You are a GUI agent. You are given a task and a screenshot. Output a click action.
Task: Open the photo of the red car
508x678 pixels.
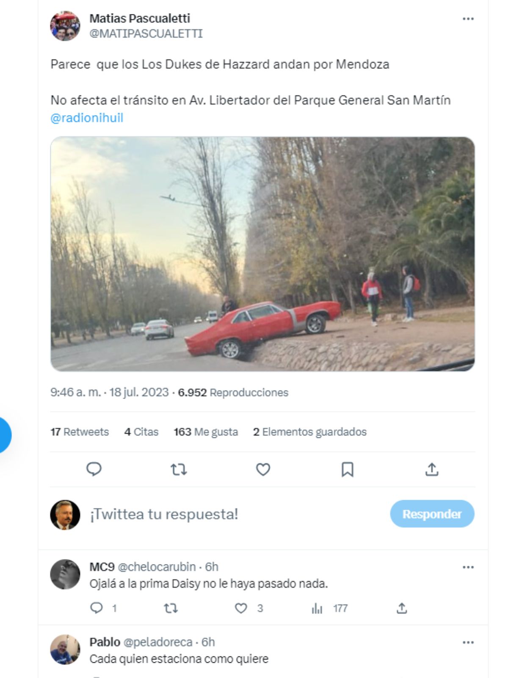(262, 254)
